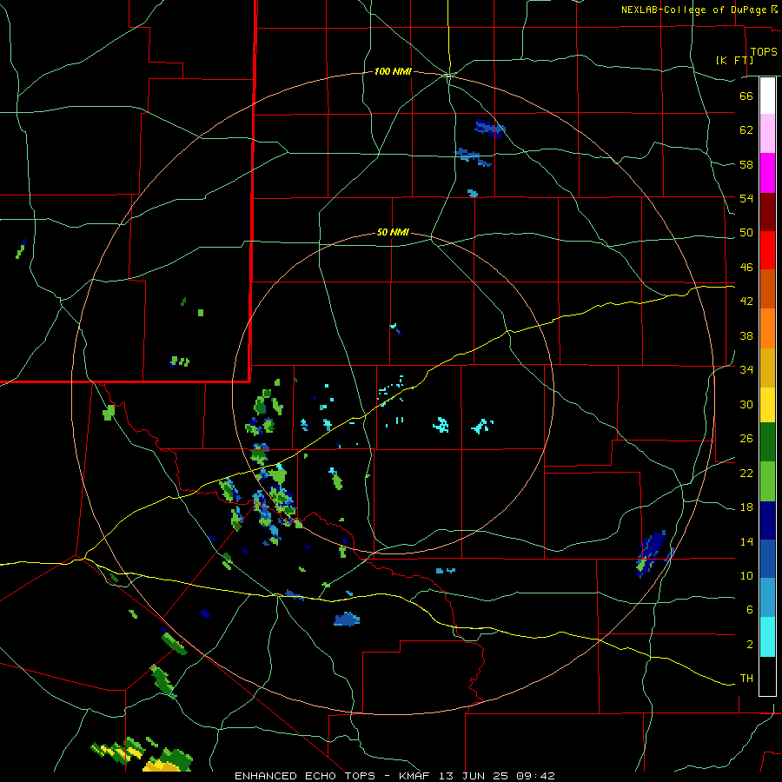
Task: Click the '[K FT]' units label
Action: [x=734, y=60]
